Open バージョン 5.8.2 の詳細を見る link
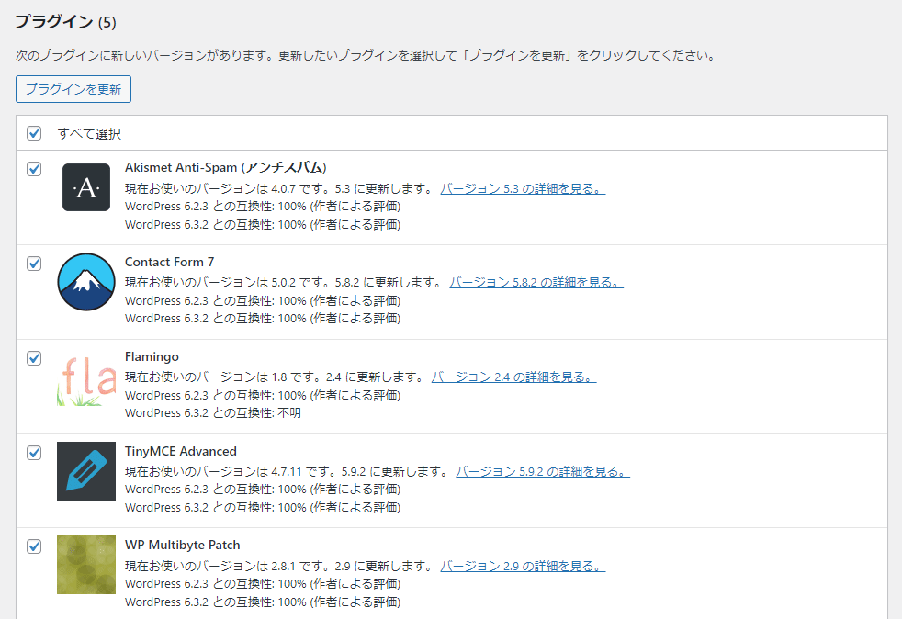 pos(536,283)
